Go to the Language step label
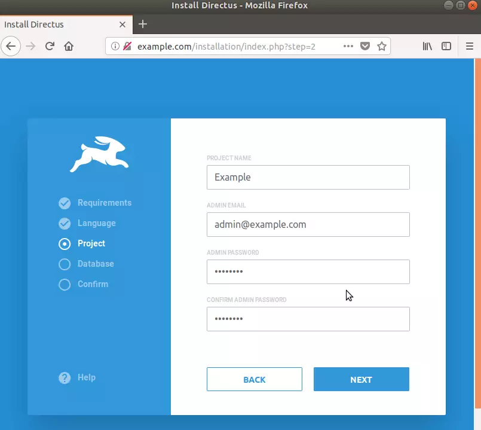The width and height of the screenshot is (481, 430). point(97,223)
